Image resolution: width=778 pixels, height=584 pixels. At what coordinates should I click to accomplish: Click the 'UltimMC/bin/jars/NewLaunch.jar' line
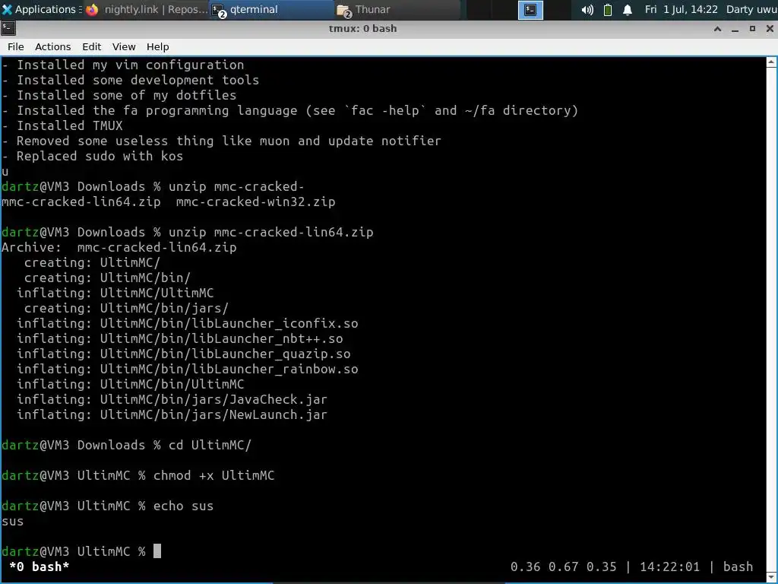click(172, 414)
